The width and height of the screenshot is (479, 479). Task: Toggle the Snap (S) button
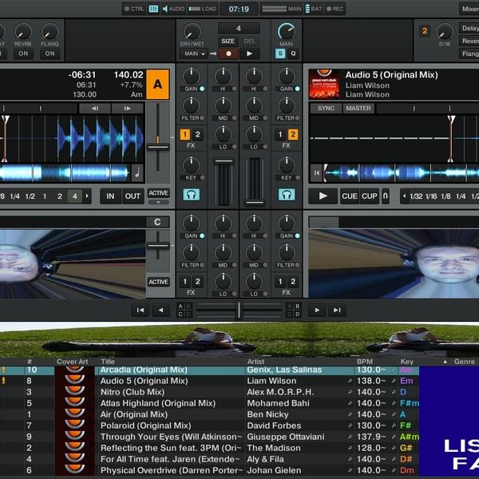click(280, 53)
